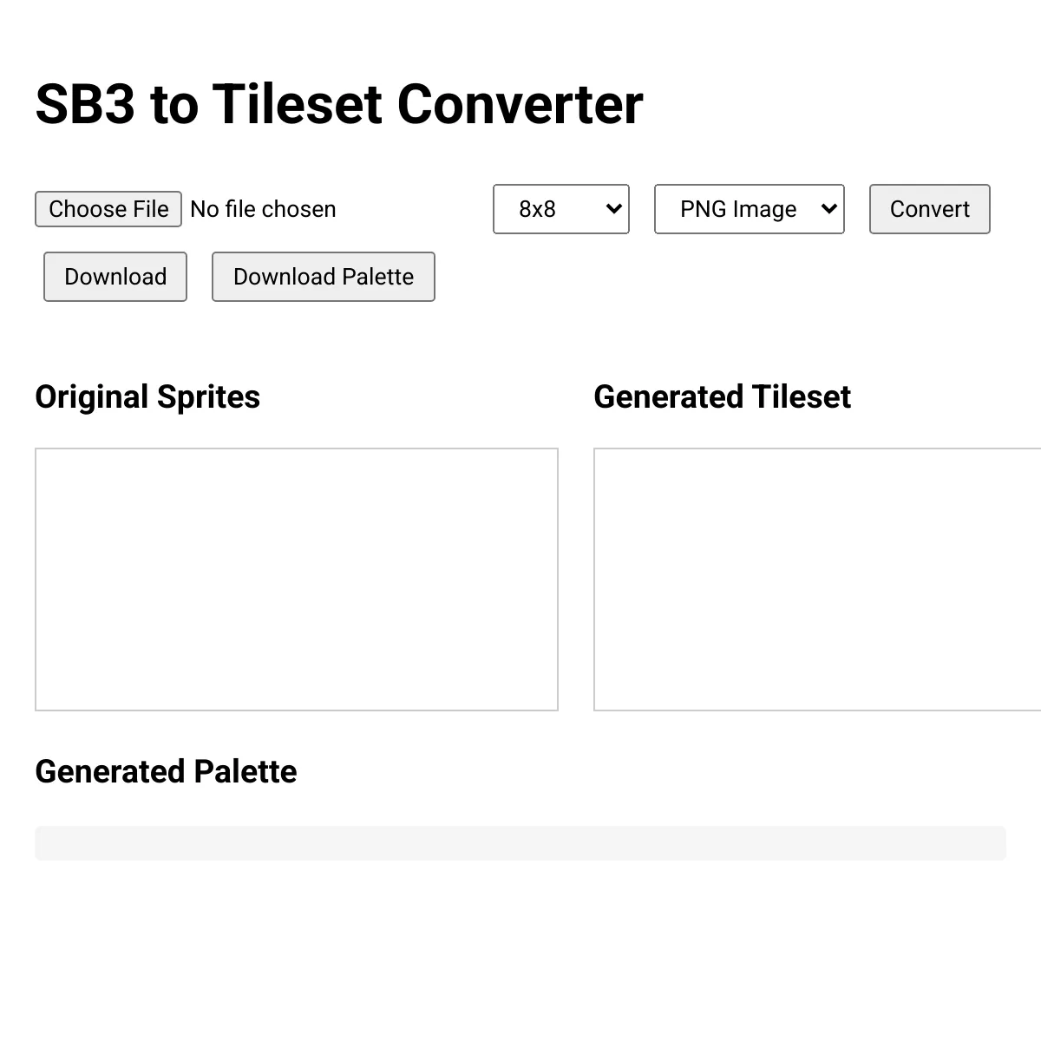This screenshot has width=1041, height=1041.
Task: Open the PNG Image format dropdown
Action: coord(750,209)
